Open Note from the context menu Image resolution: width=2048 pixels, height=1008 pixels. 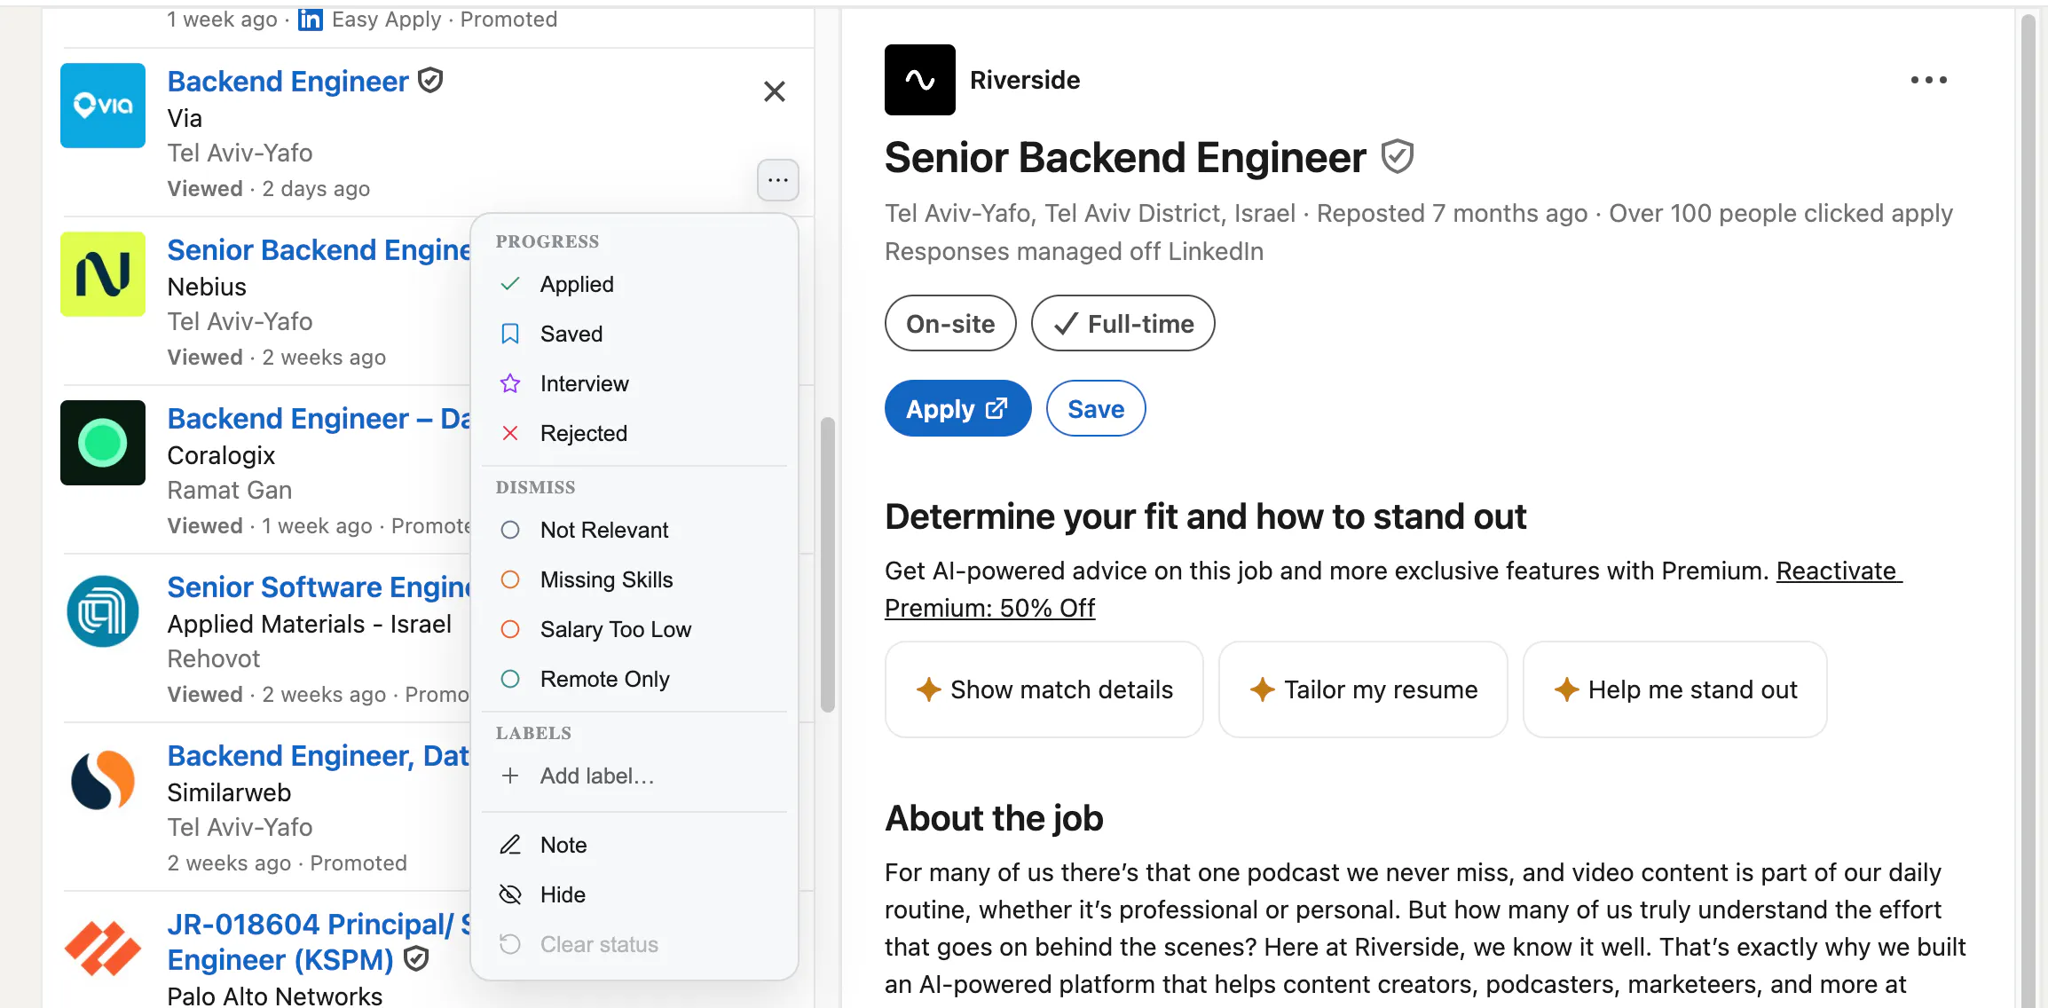[634, 845]
